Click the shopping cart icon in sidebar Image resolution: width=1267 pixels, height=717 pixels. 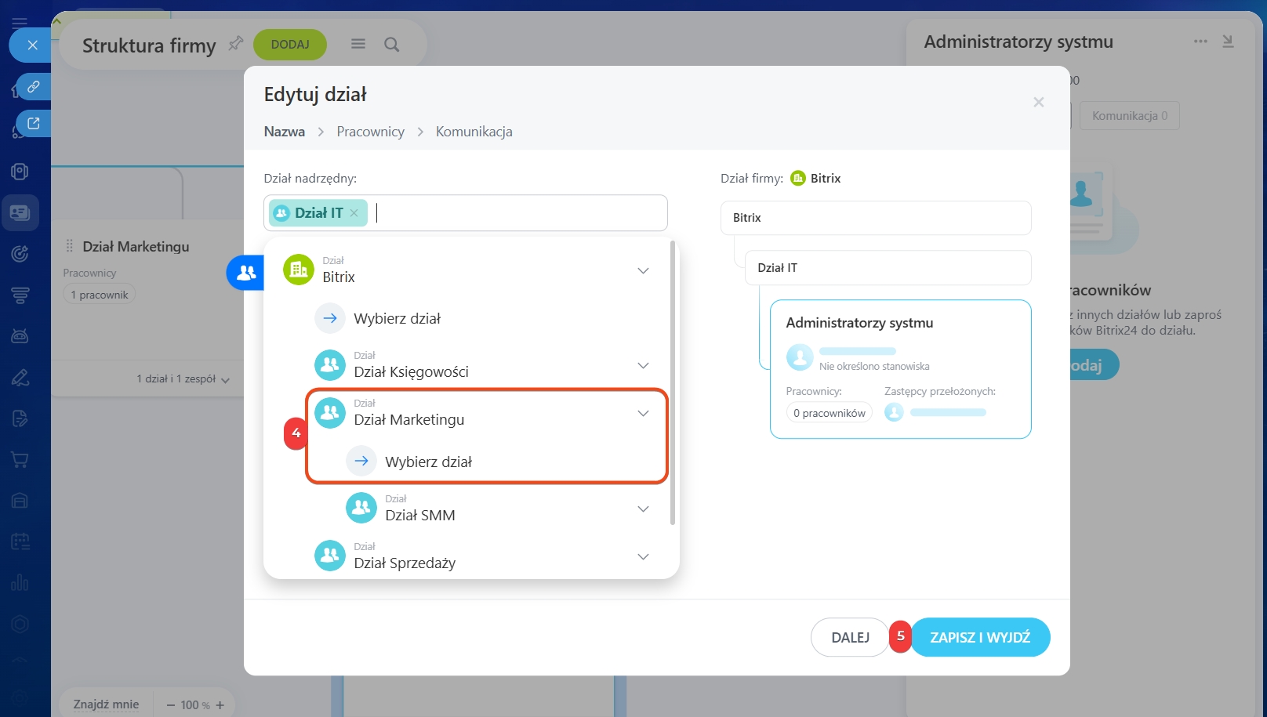pos(20,460)
